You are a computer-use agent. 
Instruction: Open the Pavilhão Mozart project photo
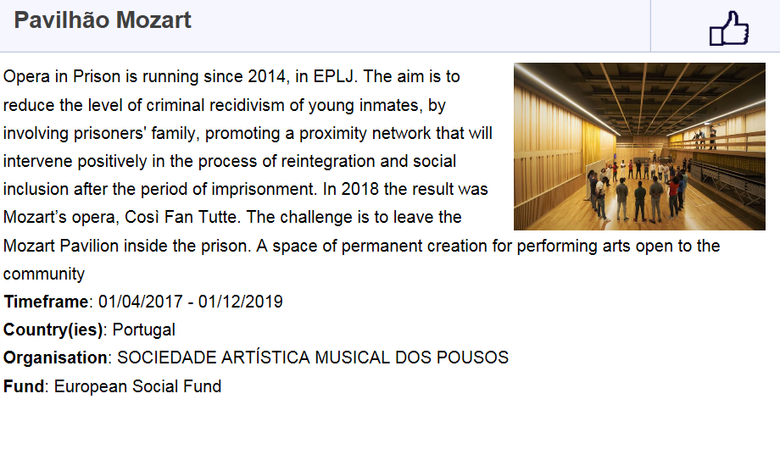tap(639, 147)
